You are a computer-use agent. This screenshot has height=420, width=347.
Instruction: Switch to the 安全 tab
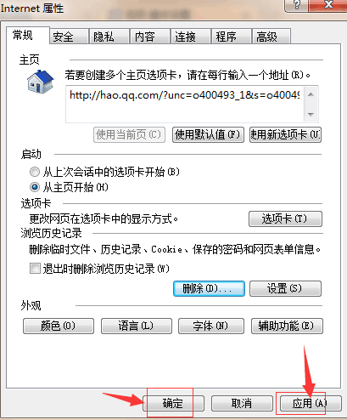pos(69,37)
